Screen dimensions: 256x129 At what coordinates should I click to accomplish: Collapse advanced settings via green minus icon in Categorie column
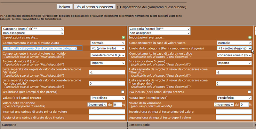click(124, 37)
